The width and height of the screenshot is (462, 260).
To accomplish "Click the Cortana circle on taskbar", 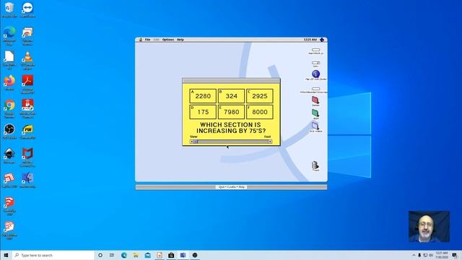I will click(100, 255).
